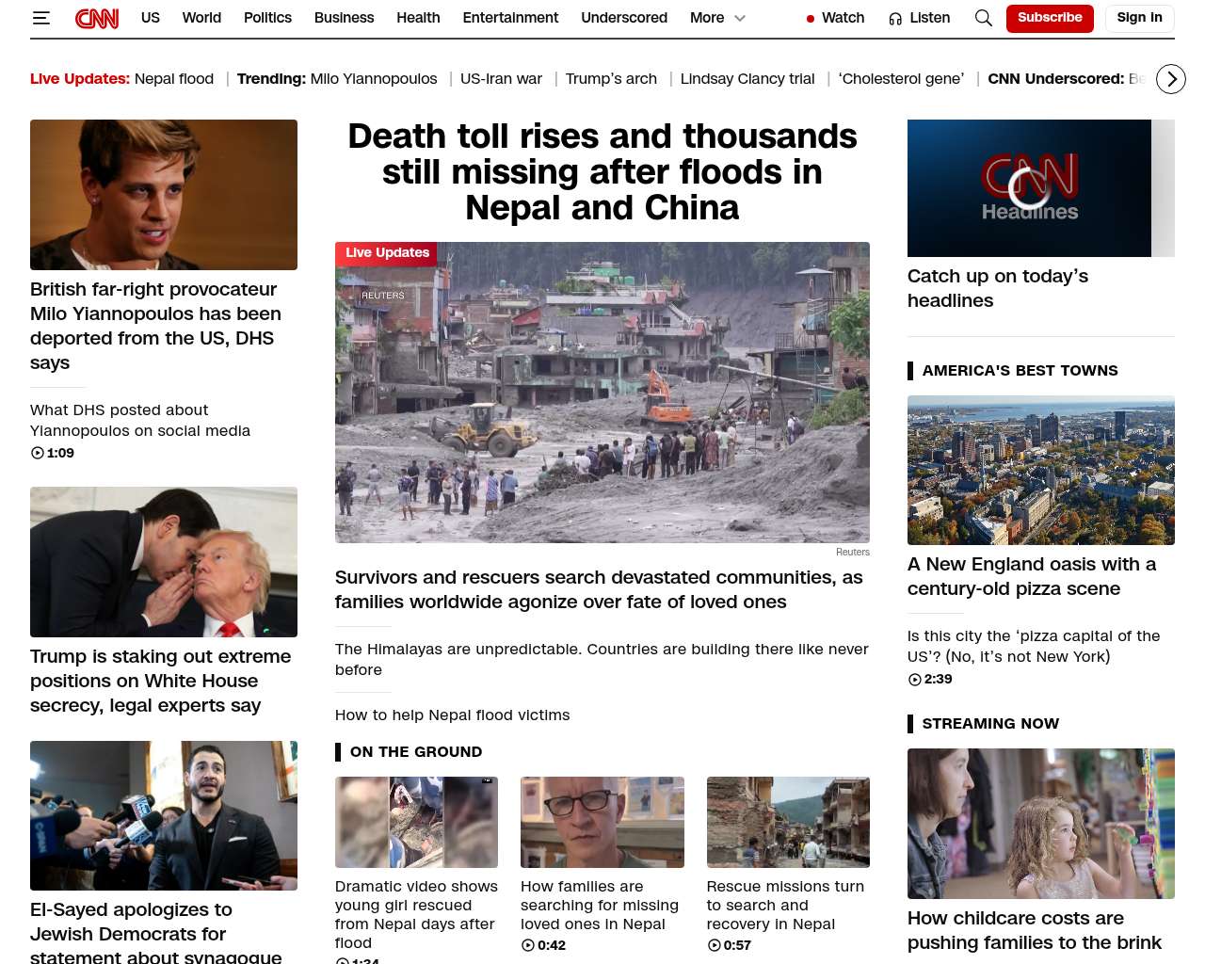Play the 0:57 rescue missions video icon
The height and width of the screenshot is (964, 1205).
point(714,945)
